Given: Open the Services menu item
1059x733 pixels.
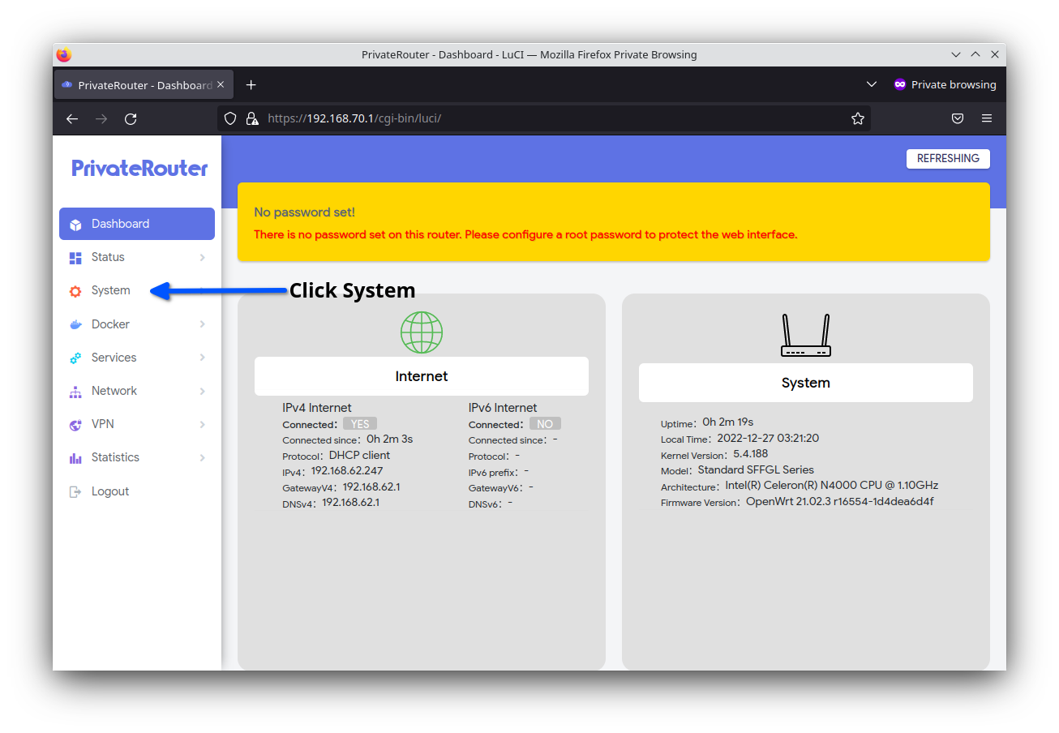Looking at the screenshot, I should (x=137, y=358).
